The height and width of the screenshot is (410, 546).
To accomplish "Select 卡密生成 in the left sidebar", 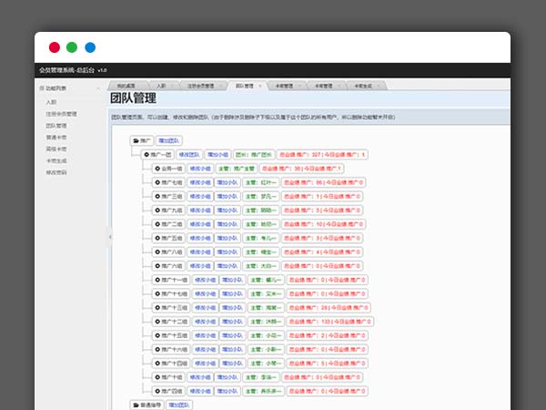I will click(x=56, y=159).
